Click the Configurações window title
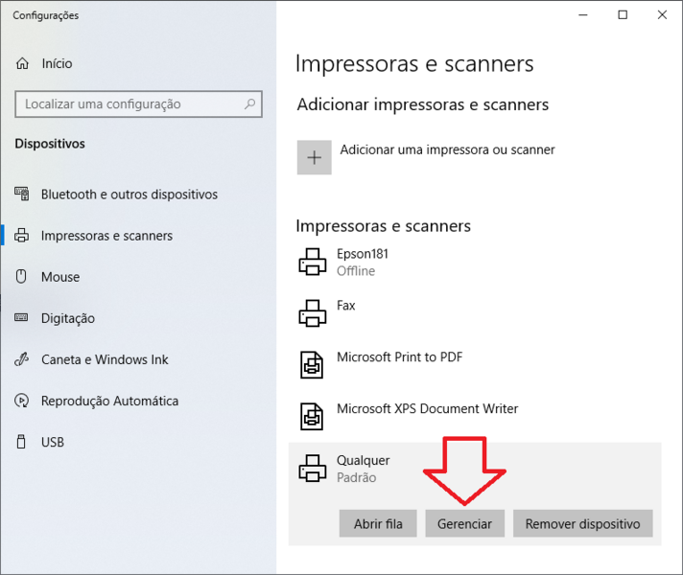This screenshot has width=683, height=575. pyautogui.click(x=46, y=15)
